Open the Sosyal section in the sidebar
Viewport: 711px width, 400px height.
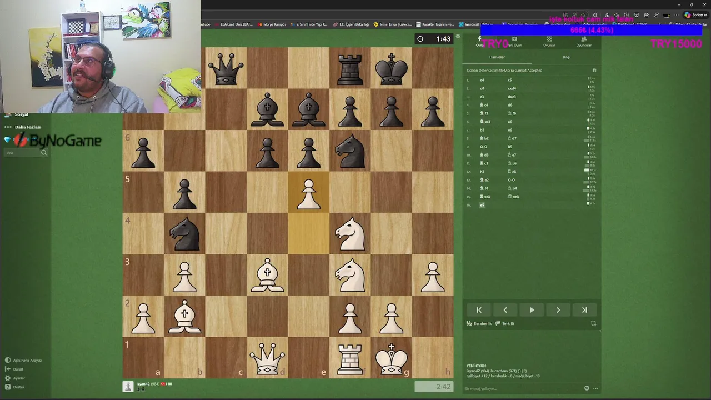[17, 114]
